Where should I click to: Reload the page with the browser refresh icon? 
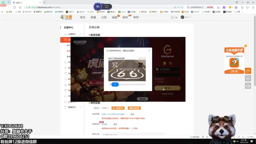[x=14, y=7]
